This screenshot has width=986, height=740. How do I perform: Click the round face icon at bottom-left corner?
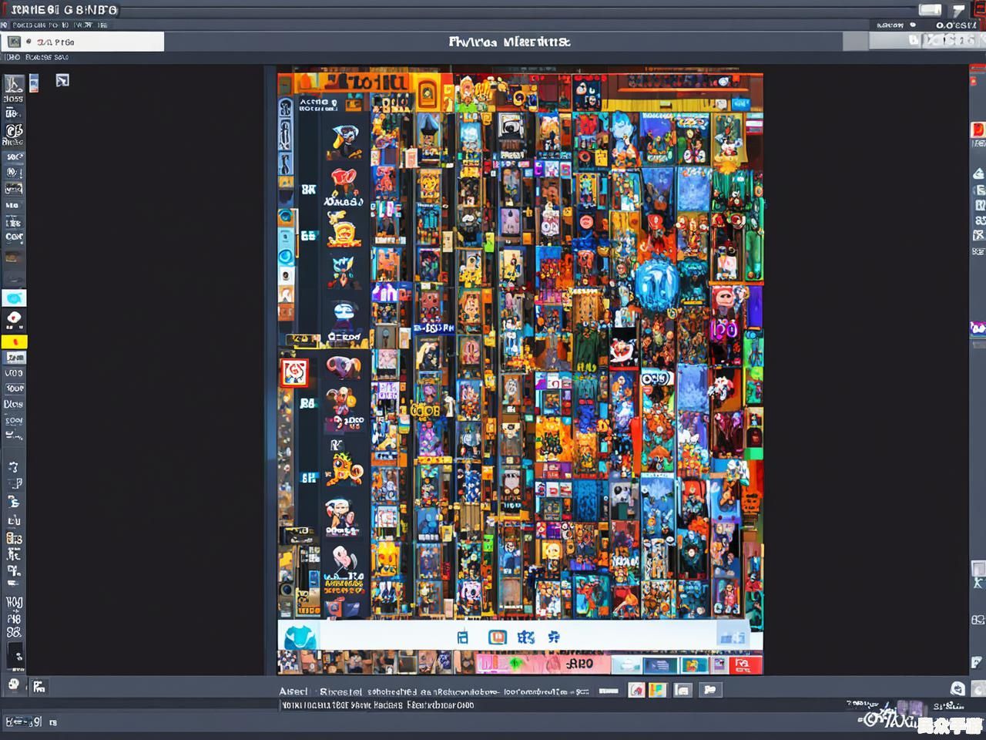pyautogui.click(x=14, y=684)
